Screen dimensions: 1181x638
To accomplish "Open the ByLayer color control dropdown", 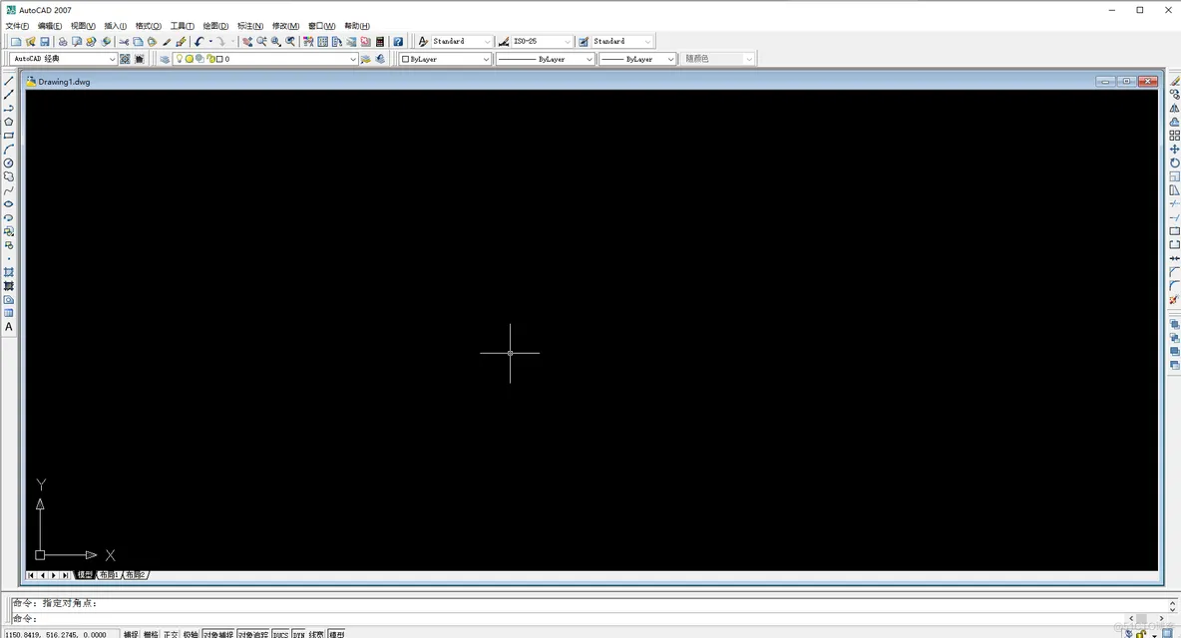I will coord(486,59).
